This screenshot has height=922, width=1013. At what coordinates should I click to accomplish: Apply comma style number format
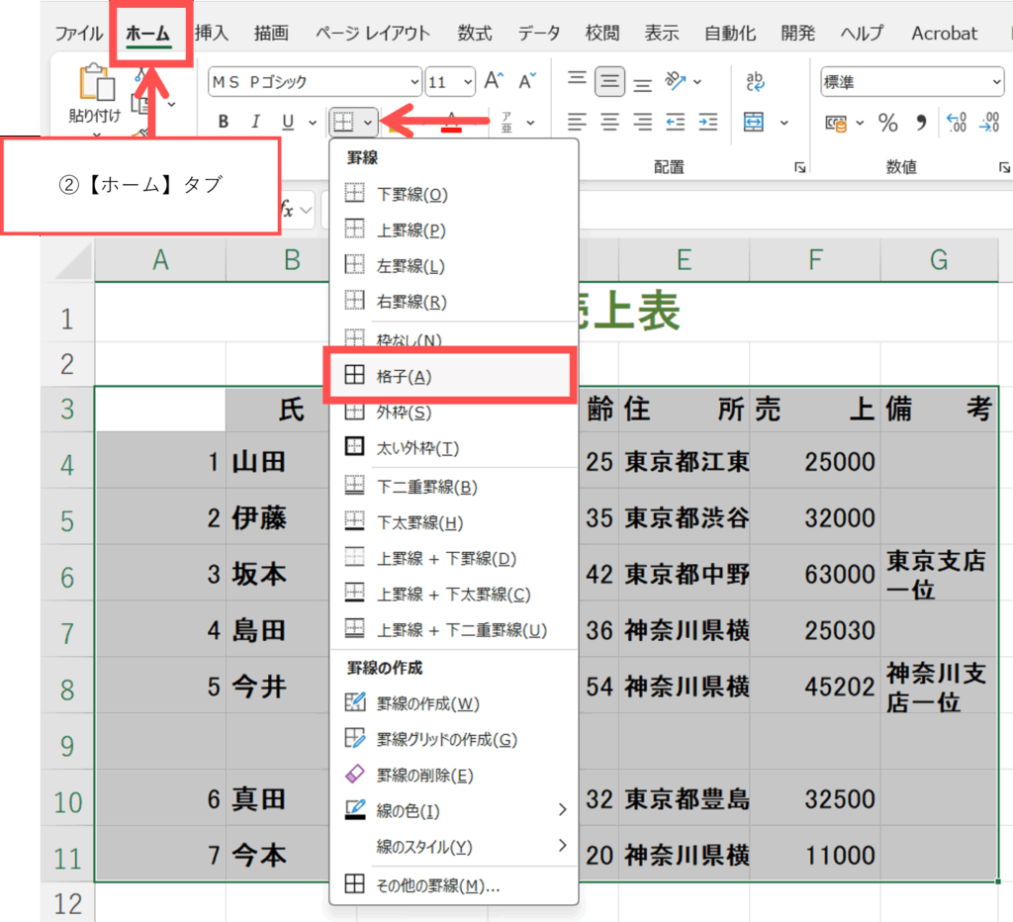[x=921, y=123]
